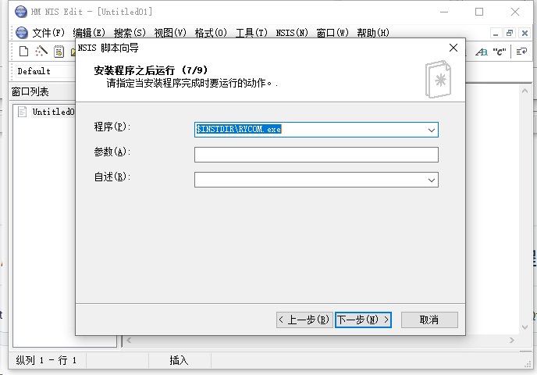Click the quoted "C" toolbar icon

pyautogui.click(x=500, y=52)
